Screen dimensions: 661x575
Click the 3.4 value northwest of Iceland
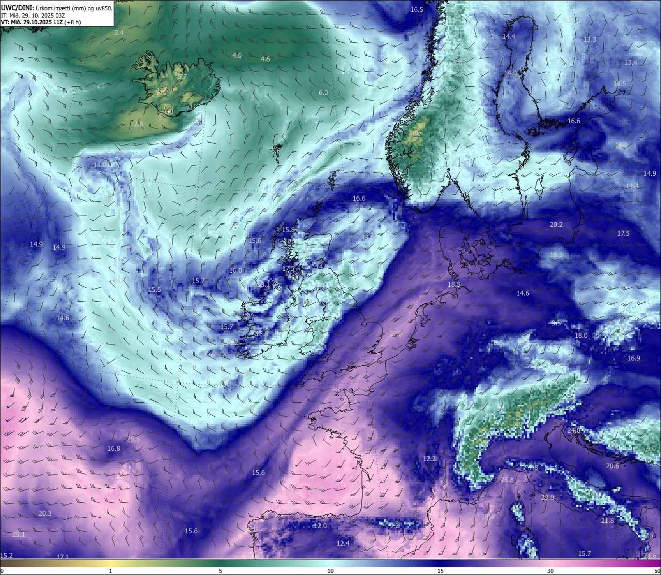119,32
